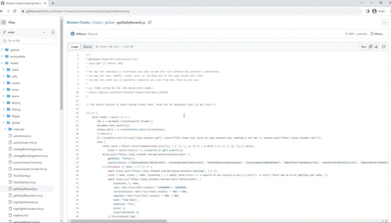Open autoAnswer.min.js file

pos(25,142)
